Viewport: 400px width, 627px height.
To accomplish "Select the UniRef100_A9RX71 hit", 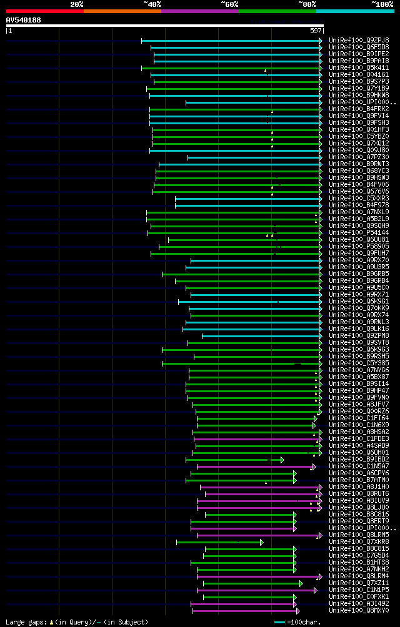I will coord(359,294).
